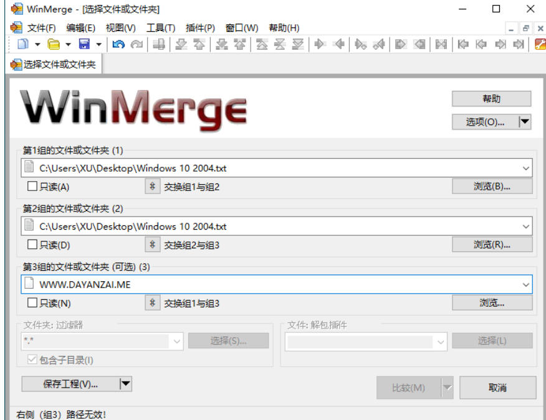The image size is (546, 420).
Task: Expand the first file path dropdown
Action: tap(527, 167)
